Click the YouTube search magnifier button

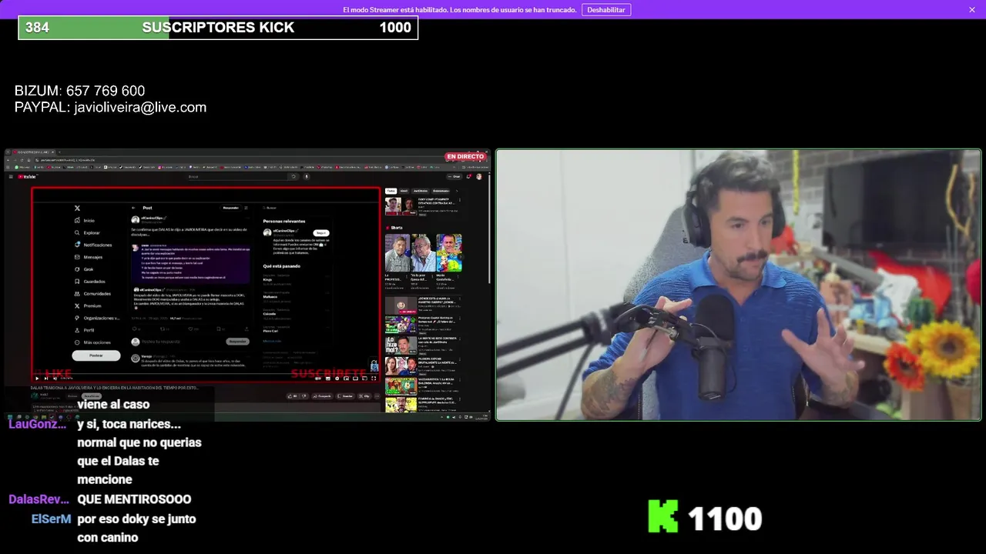pyautogui.click(x=293, y=176)
